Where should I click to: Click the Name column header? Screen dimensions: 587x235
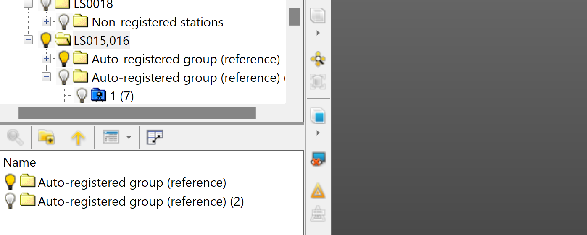[20, 162]
